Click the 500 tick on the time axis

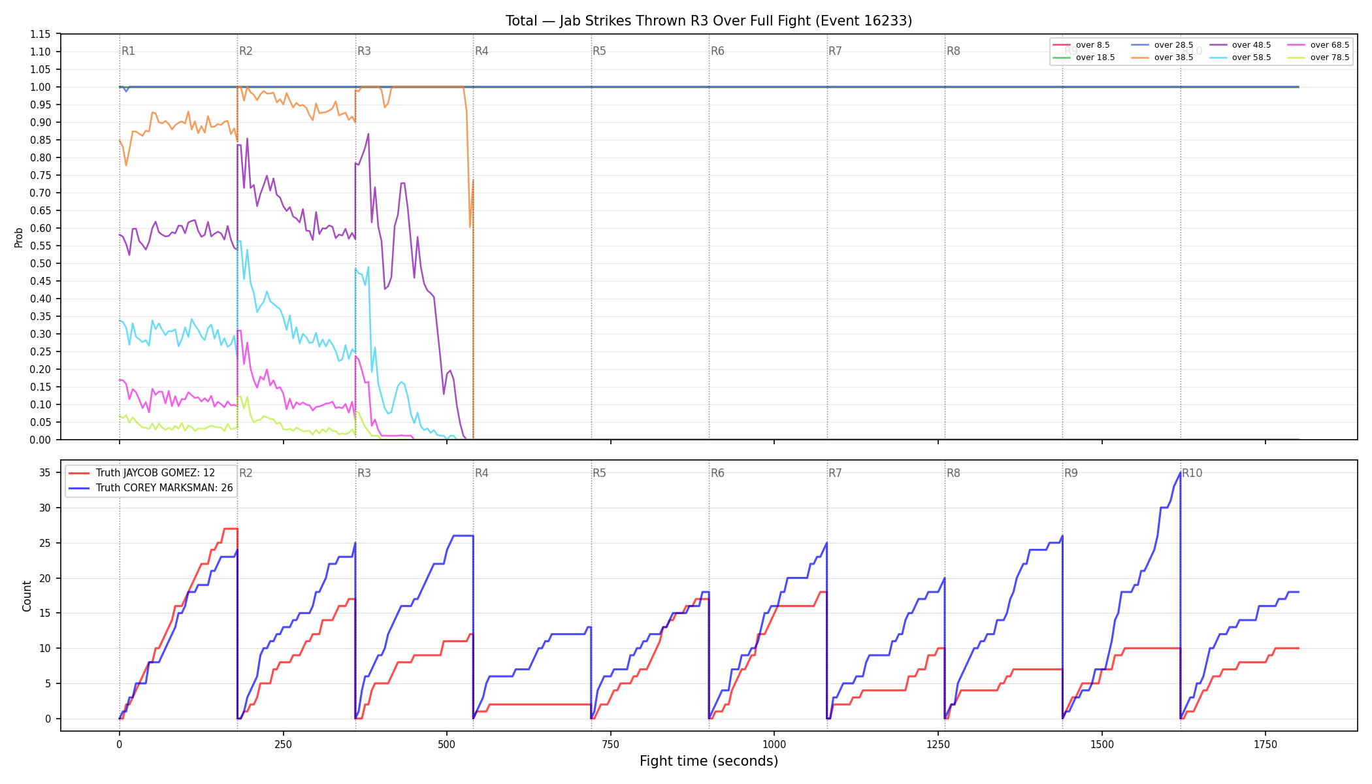(447, 744)
